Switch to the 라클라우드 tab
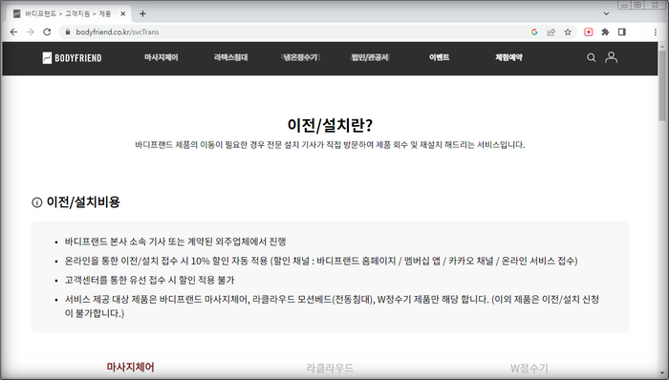This screenshot has height=380, width=669. (x=330, y=368)
